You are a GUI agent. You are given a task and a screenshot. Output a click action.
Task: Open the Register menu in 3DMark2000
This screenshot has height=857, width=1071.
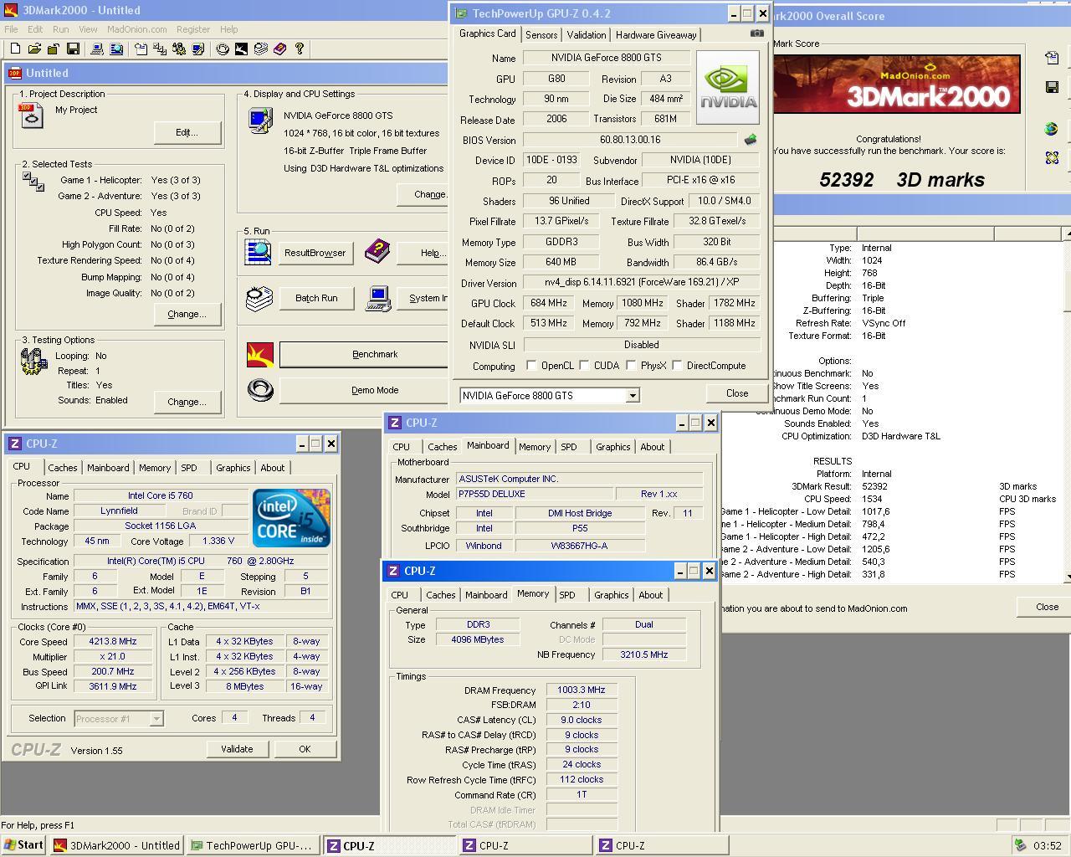tap(193, 28)
